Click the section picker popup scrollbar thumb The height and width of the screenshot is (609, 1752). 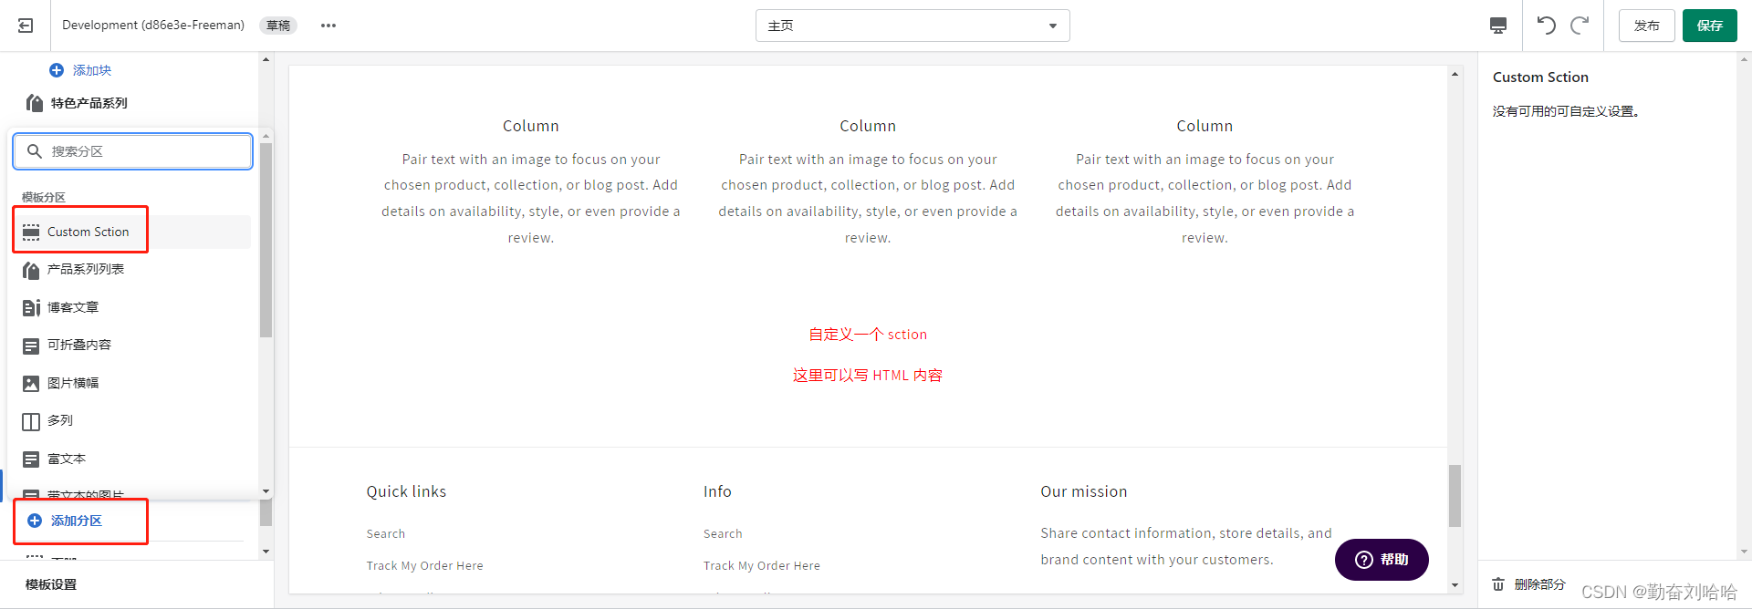tap(266, 241)
